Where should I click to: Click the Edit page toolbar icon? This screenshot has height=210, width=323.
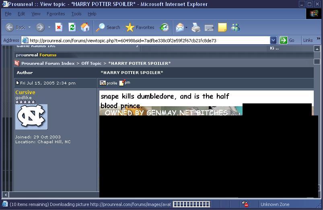point(209,28)
